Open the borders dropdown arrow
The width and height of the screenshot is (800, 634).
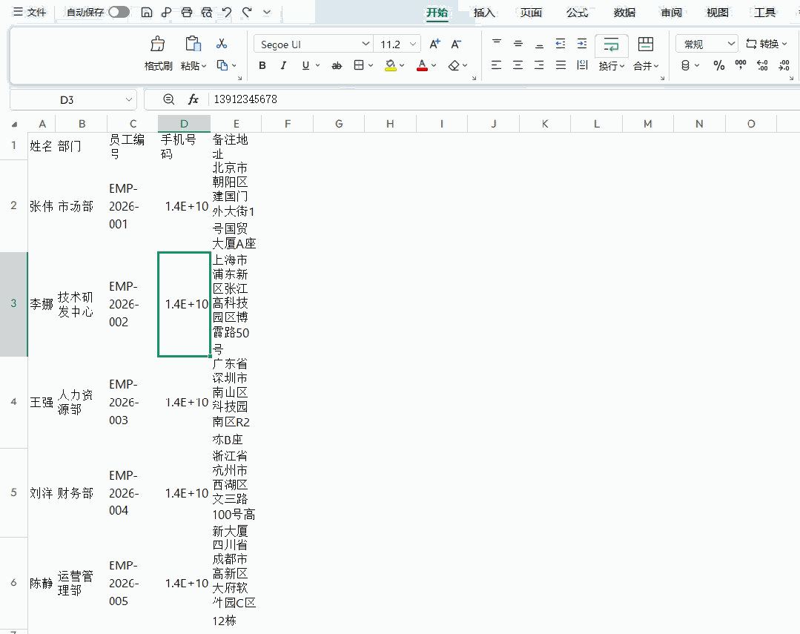(371, 65)
